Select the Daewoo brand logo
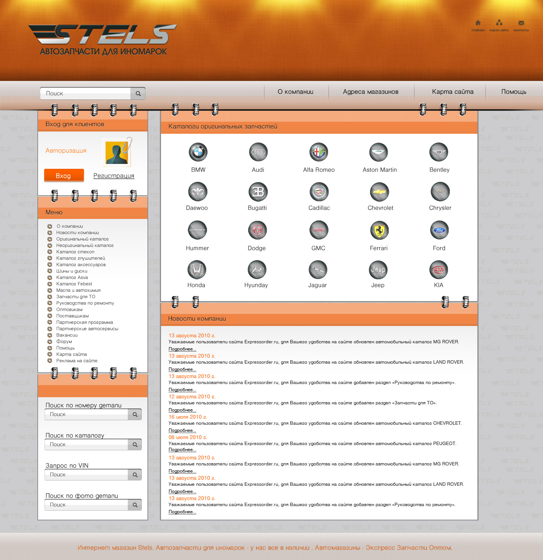The height and width of the screenshot is (560, 543). coord(198,192)
